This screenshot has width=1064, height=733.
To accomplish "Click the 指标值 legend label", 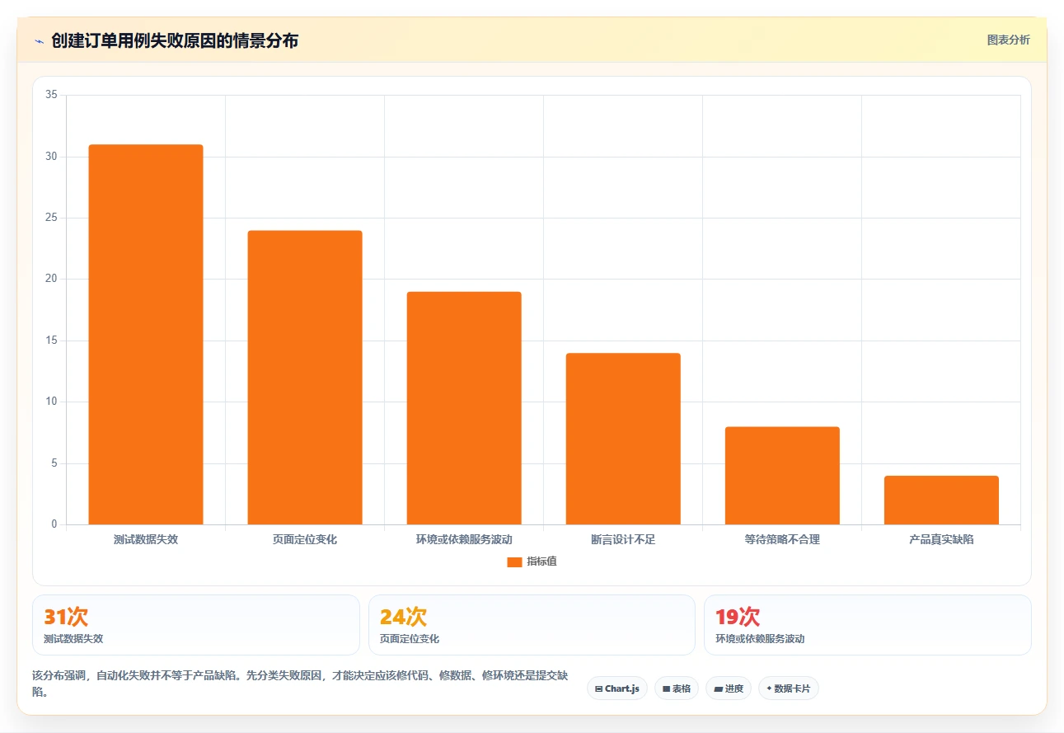I will (x=542, y=561).
